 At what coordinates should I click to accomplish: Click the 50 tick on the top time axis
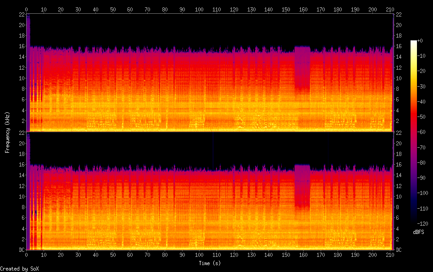pos(113,9)
